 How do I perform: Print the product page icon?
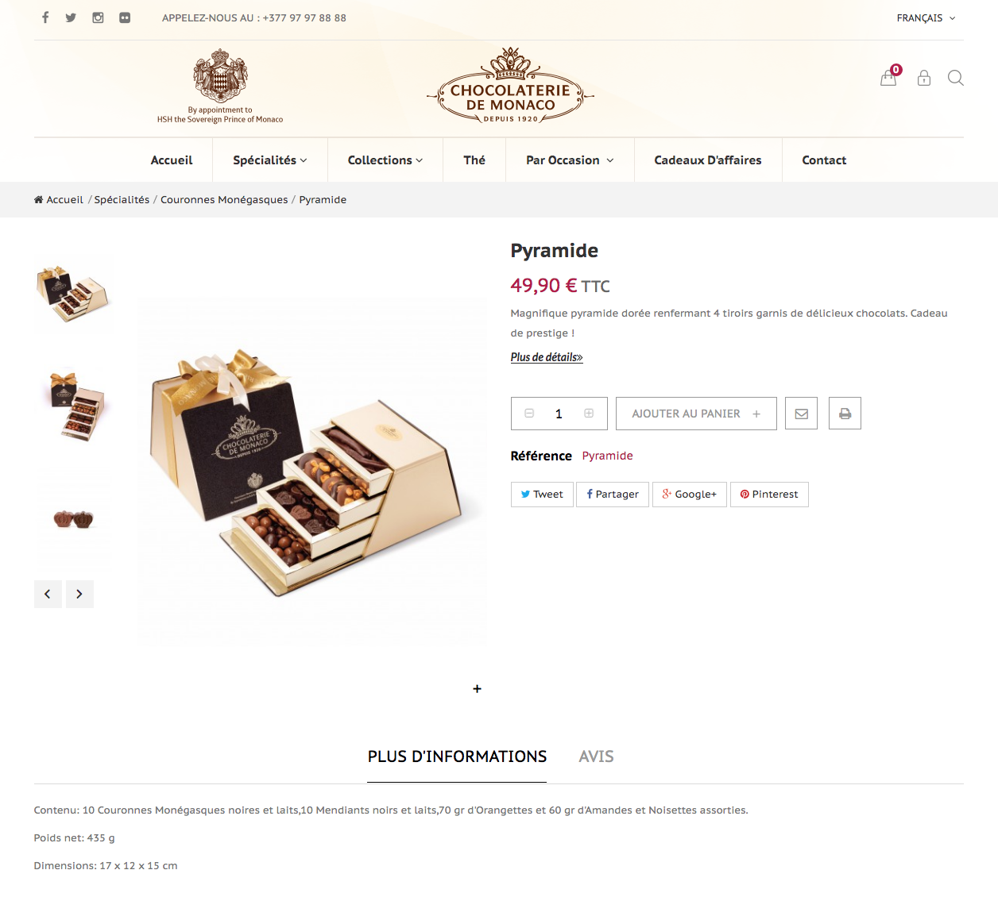845,414
